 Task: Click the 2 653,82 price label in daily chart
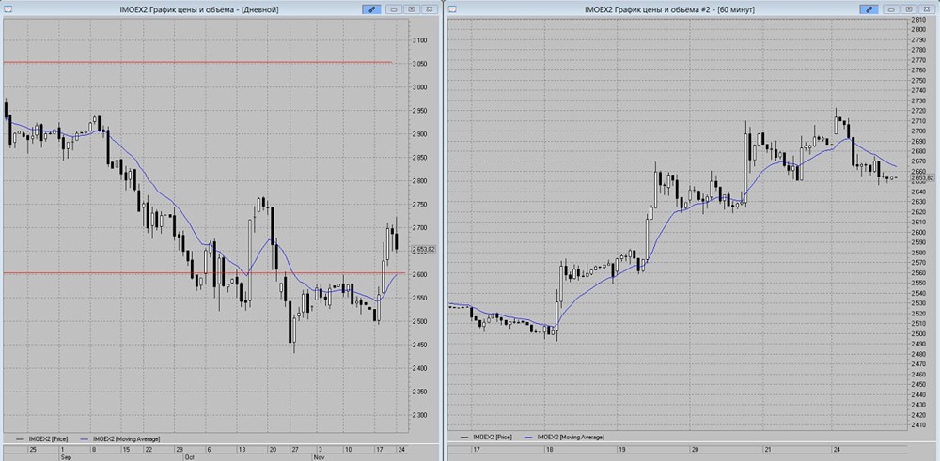pyautogui.click(x=423, y=250)
